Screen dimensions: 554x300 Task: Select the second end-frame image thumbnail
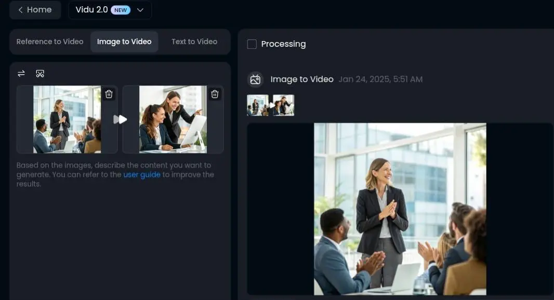point(173,119)
